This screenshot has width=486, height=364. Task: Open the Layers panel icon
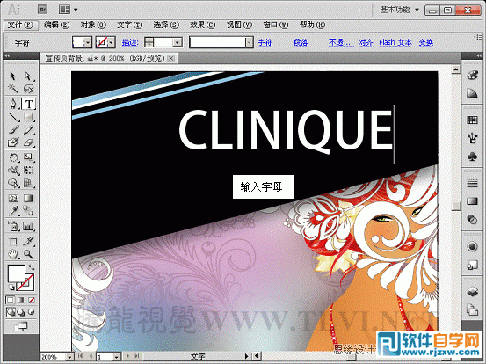[x=472, y=292]
